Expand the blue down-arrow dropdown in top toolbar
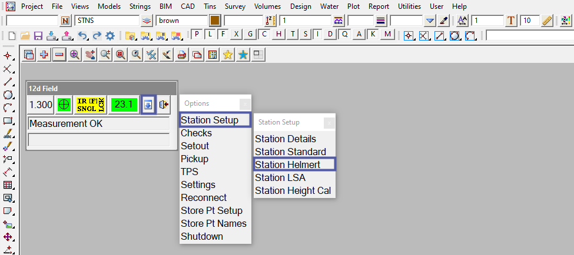This screenshot has height=255, width=574. 430,21
